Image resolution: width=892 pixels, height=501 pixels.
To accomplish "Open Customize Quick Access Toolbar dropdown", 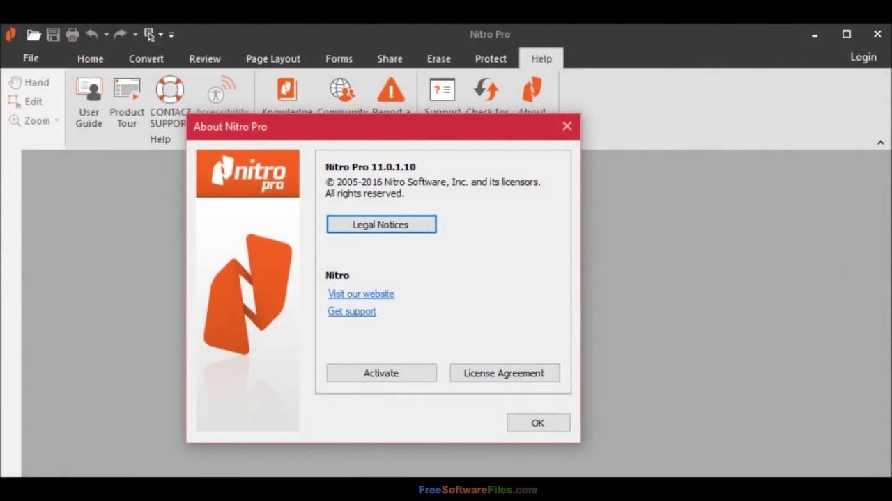I will click(171, 35).
